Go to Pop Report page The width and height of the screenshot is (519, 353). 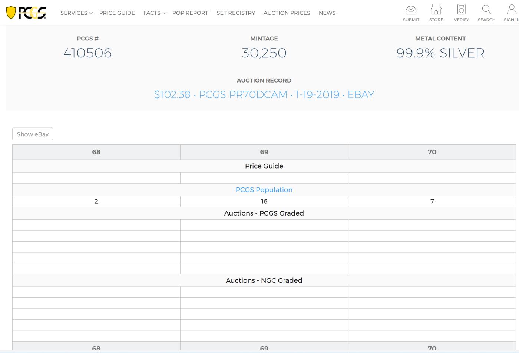click(x=190, y=13)
